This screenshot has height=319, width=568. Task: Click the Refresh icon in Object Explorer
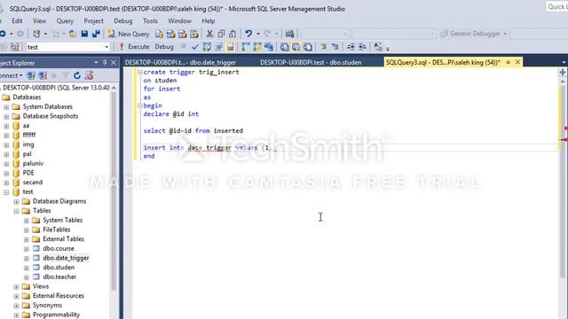click(77, 75)
